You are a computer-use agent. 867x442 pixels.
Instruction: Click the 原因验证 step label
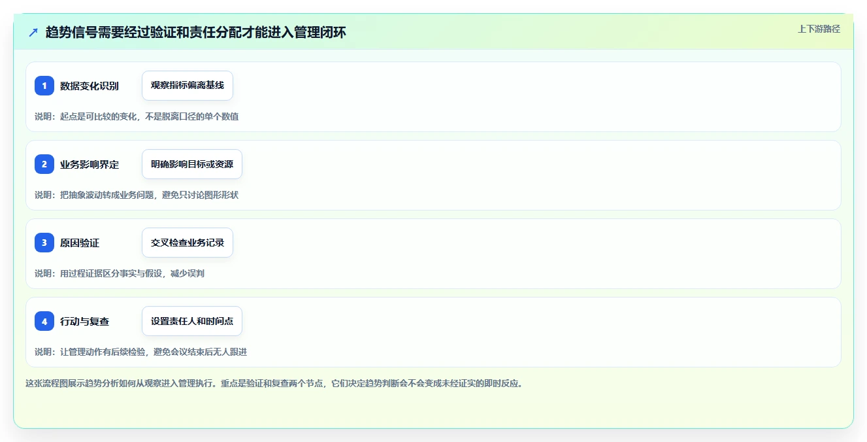[x=80, y=243]
